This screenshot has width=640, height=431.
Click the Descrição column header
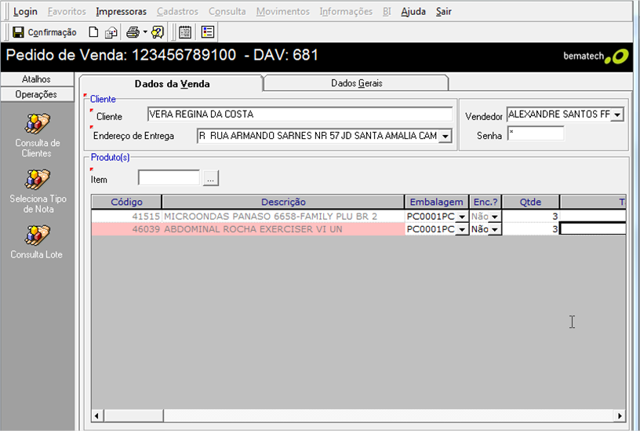(283, 202)
